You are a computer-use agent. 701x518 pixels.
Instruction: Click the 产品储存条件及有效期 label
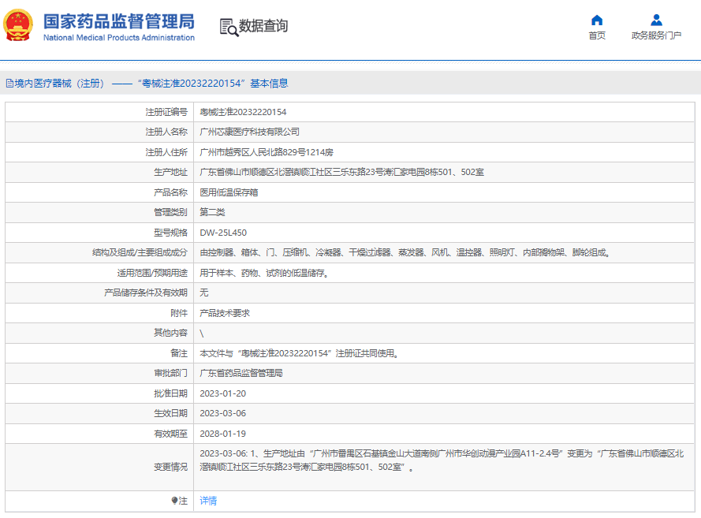point(146,293)
